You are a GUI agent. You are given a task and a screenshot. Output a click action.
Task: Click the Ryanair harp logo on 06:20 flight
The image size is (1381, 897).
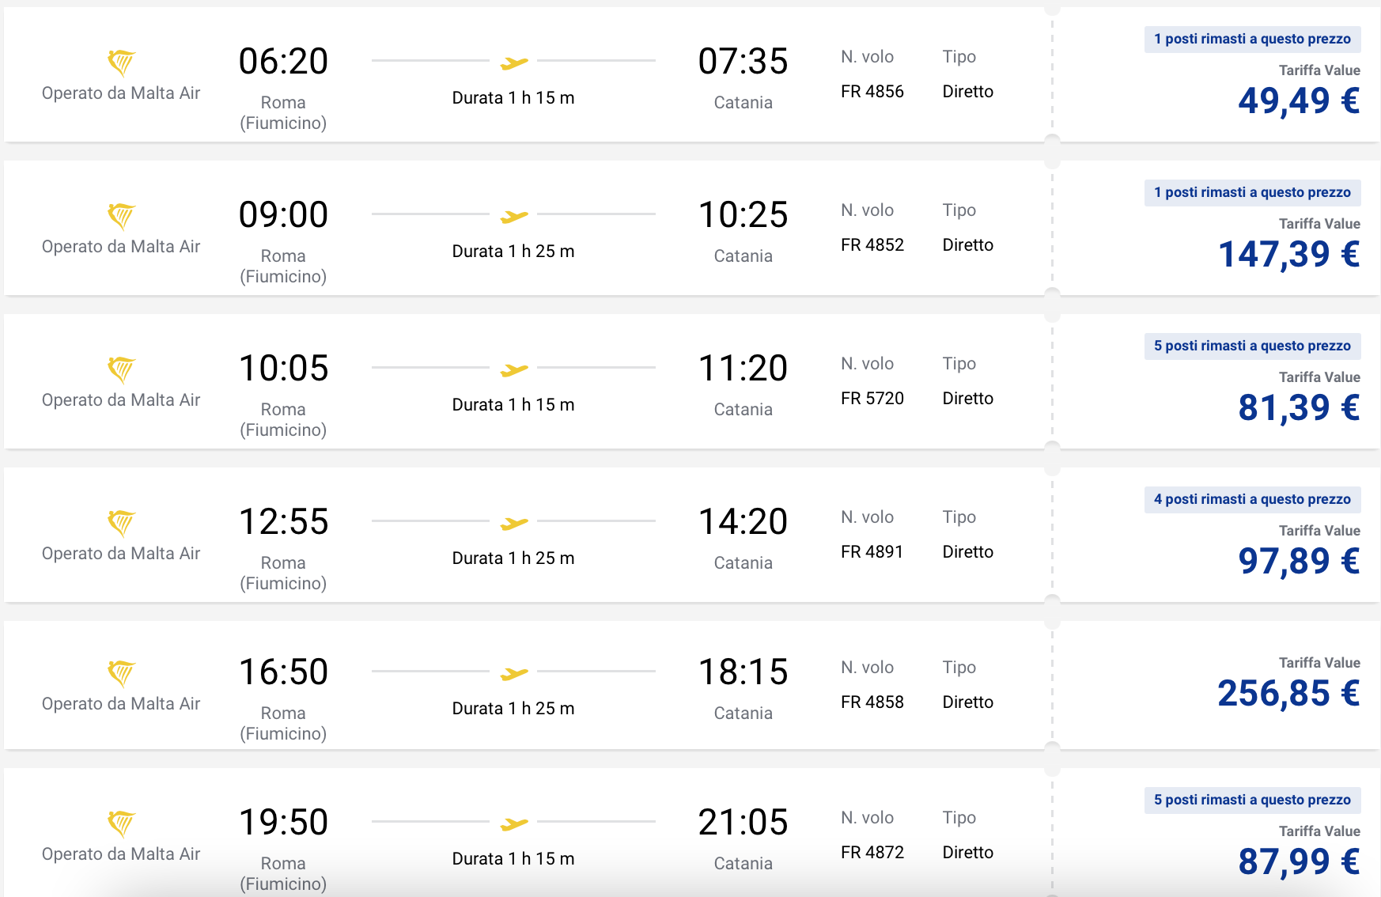(x=121, y=62)
